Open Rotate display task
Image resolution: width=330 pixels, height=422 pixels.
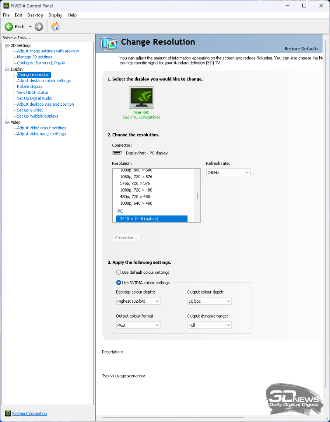(30, 86)
